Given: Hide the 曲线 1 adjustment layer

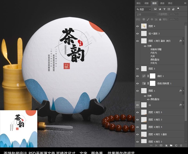Looking at the screenshot, I should (138, 76).
